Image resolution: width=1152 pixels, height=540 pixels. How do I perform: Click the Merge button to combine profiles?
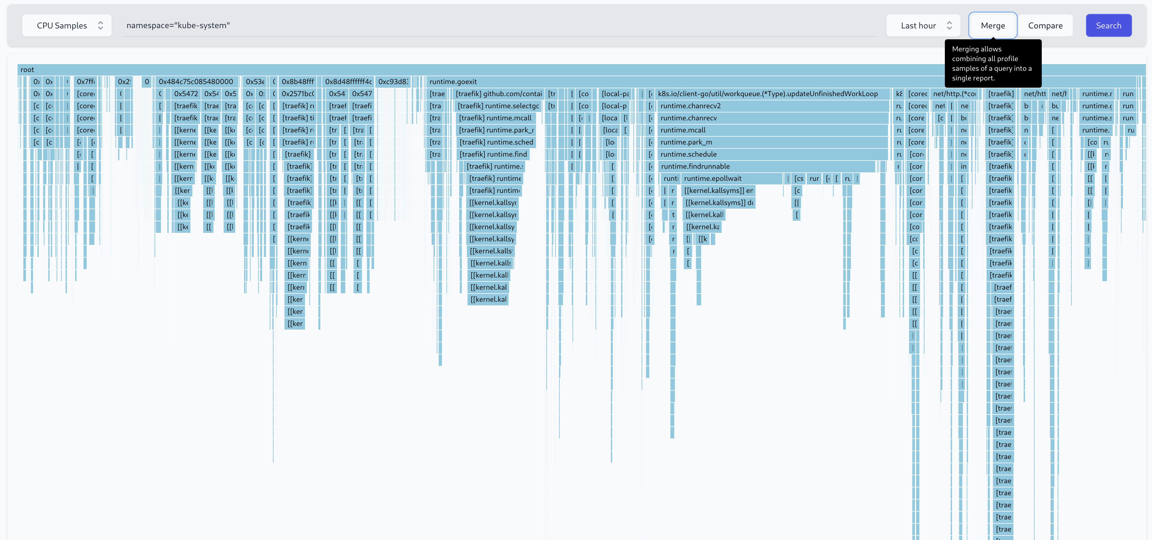click(x=993, y=25)
